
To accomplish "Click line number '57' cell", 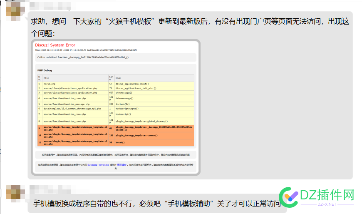I will point(112,84).
